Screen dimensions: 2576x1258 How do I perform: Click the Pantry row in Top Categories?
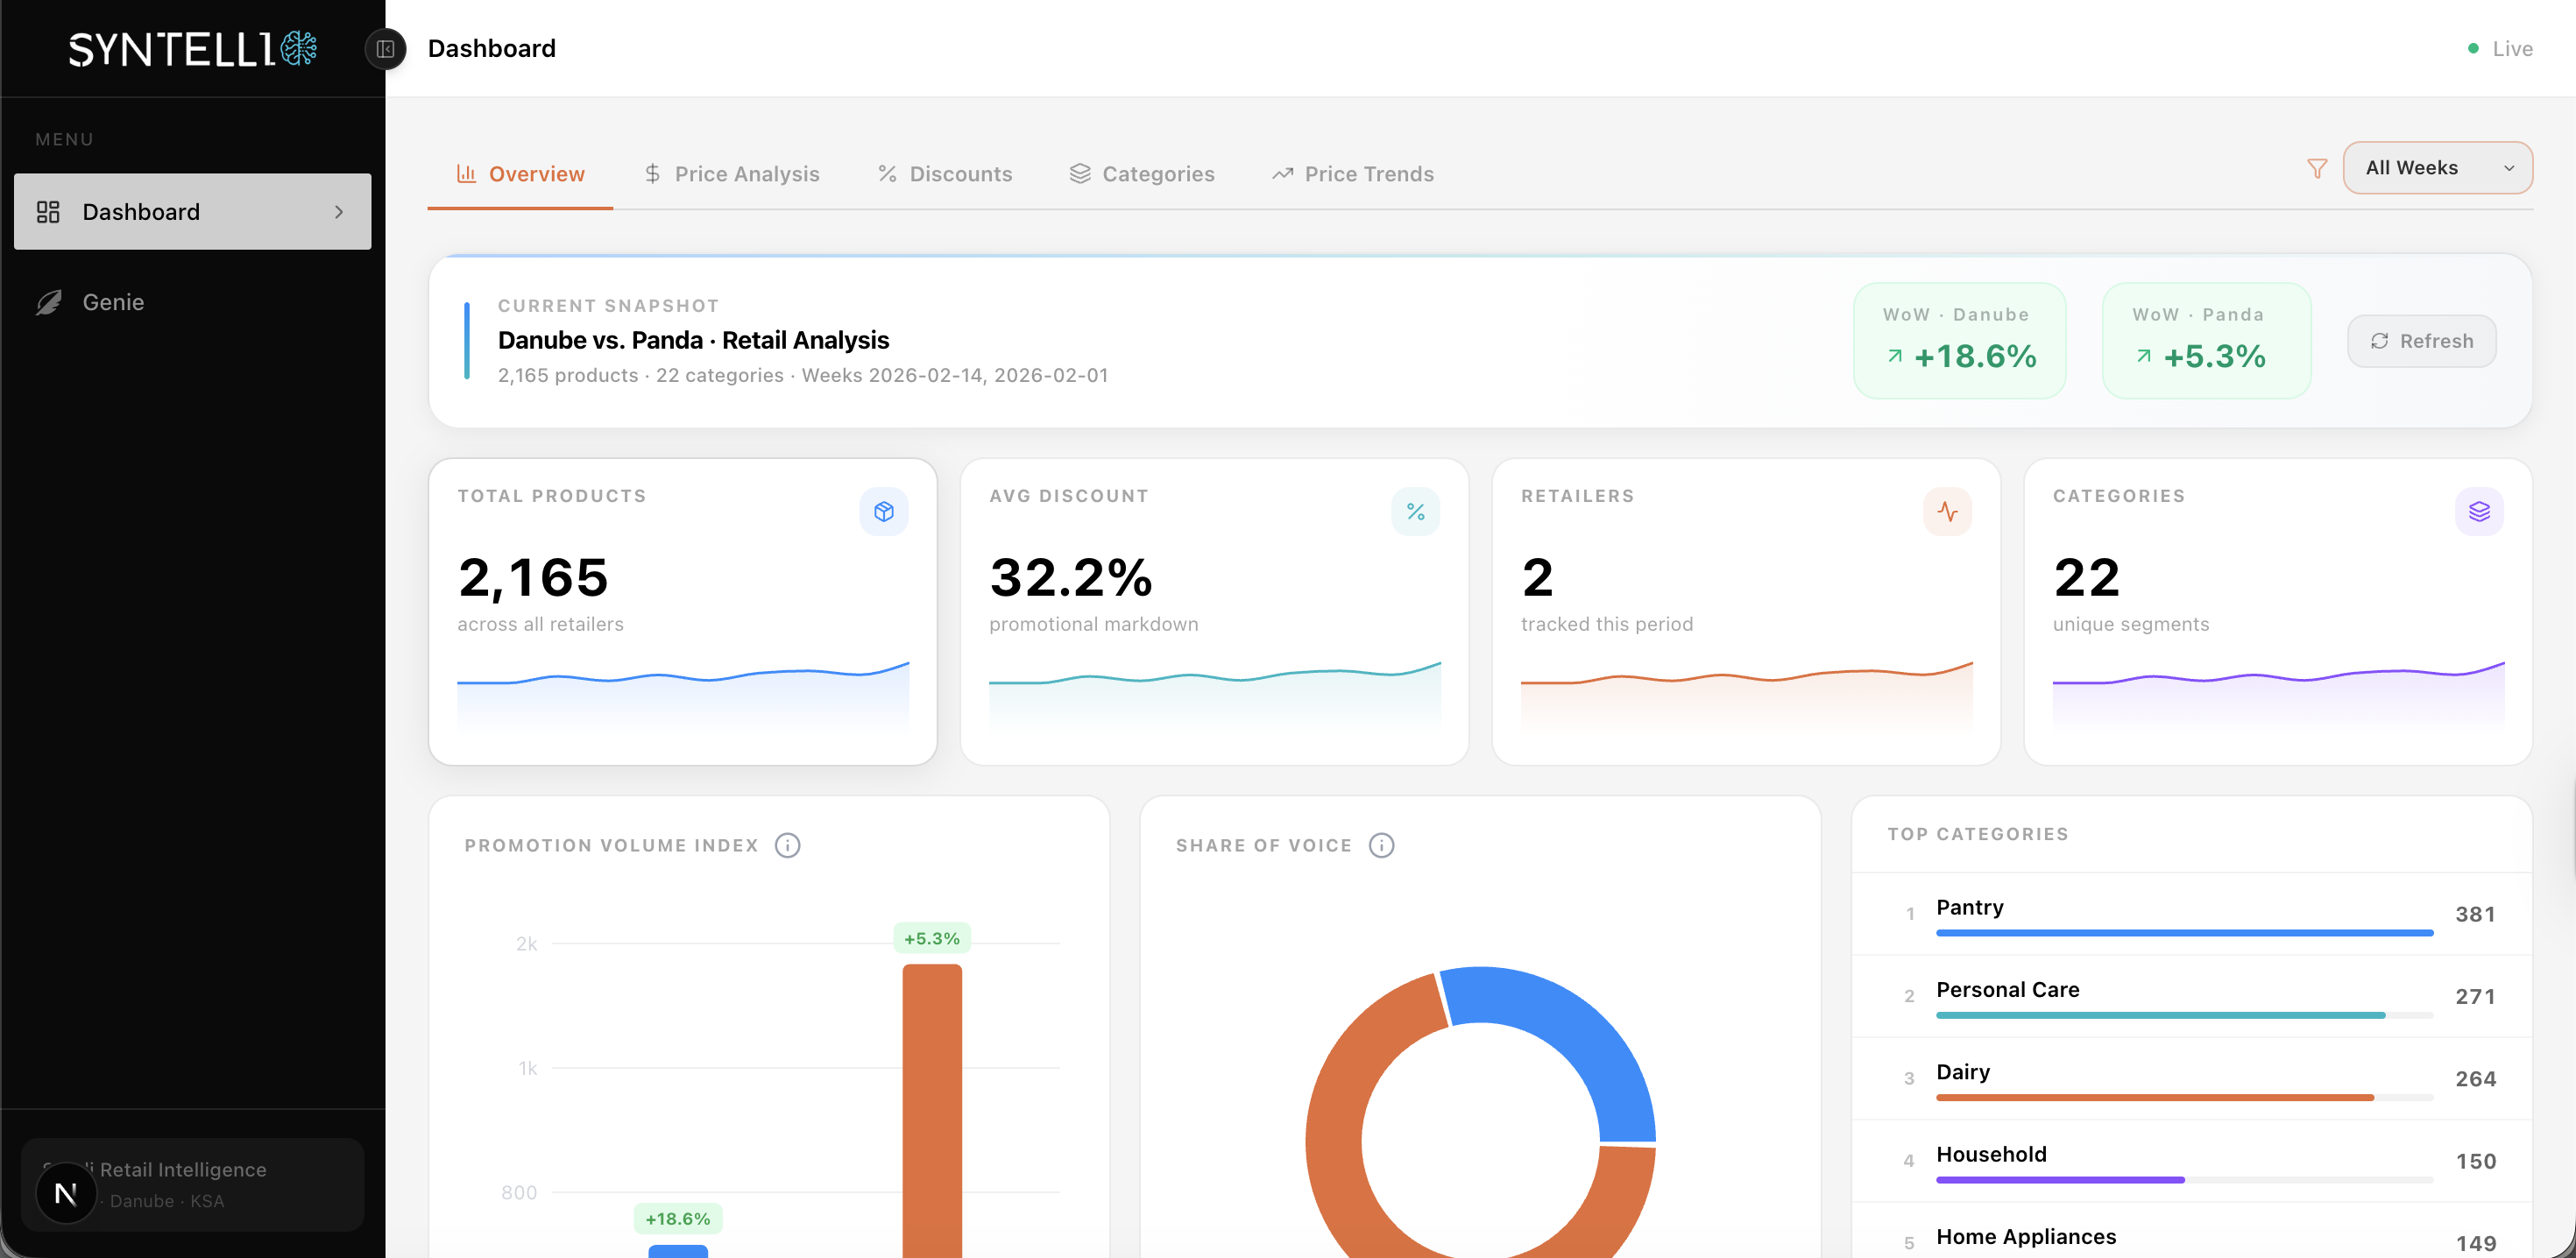click(x=2192, y=914)
